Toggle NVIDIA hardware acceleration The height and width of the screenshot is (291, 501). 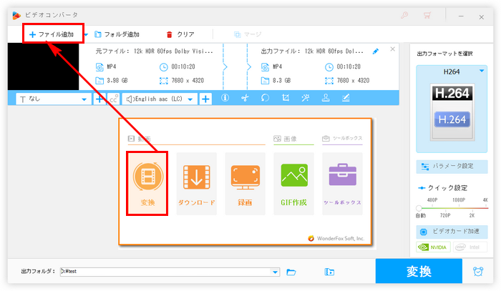click(x=432, y=248)
